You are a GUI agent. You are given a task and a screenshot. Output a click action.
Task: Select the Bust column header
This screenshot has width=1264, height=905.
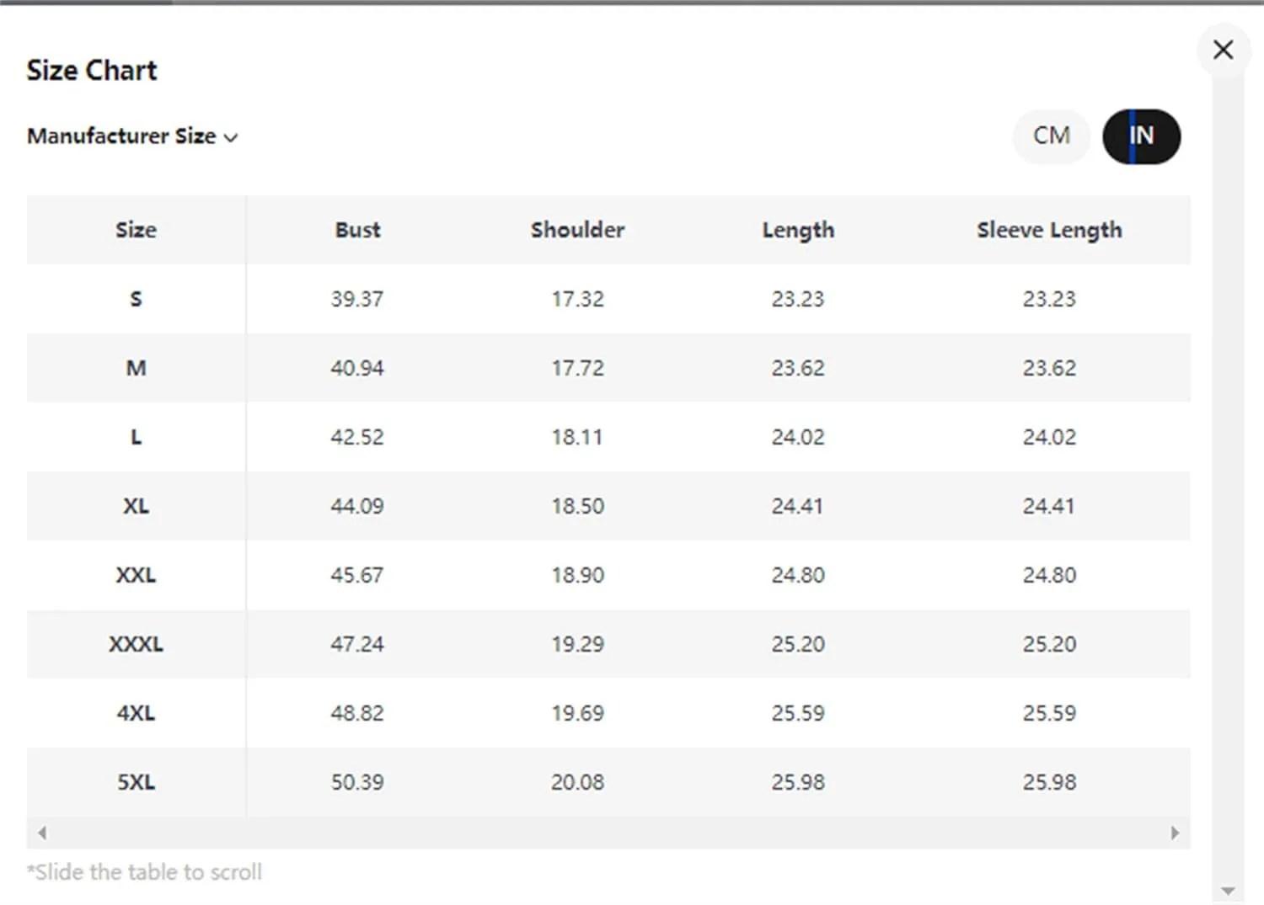click(x=357, y=230)
